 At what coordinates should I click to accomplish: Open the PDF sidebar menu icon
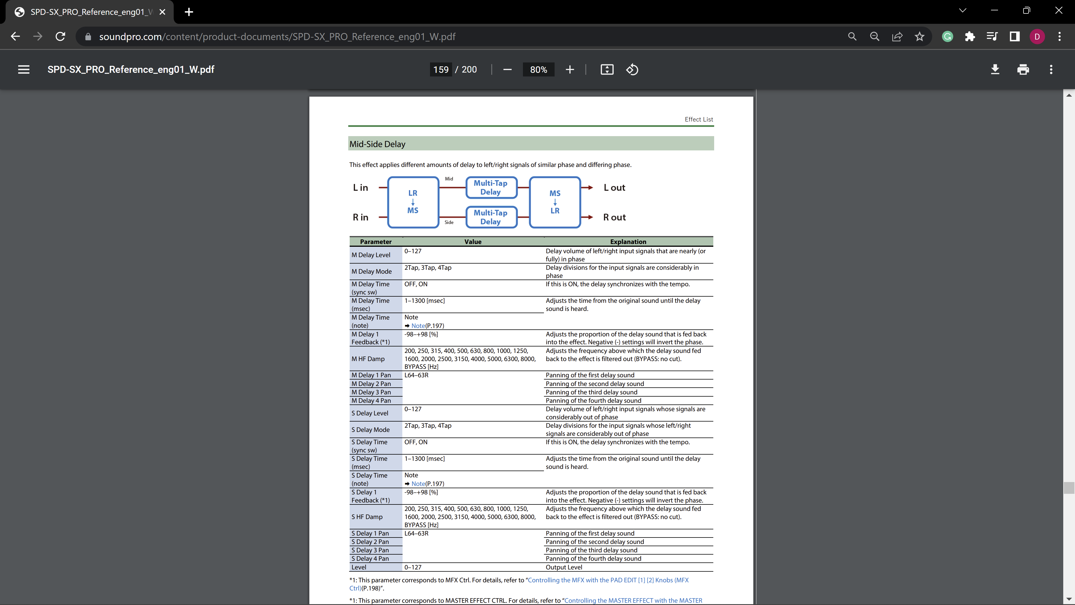click(24, 70)
